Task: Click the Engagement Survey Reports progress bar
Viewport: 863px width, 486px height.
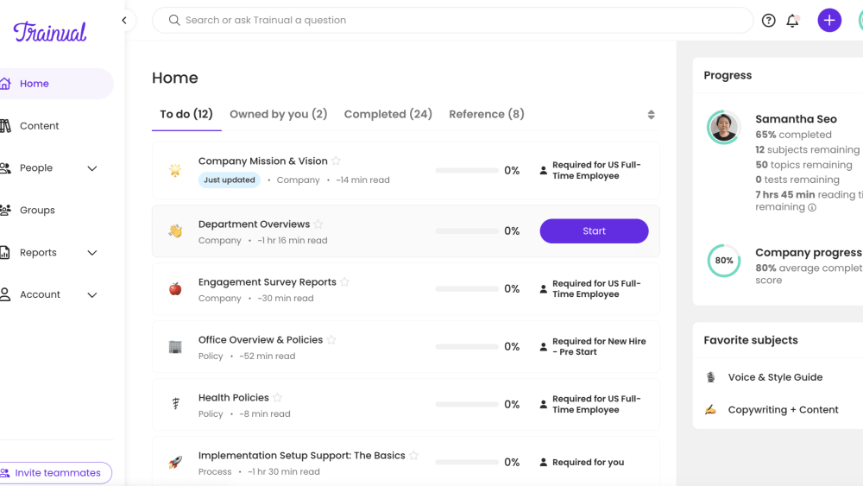Action: click(x=467, y=289)
